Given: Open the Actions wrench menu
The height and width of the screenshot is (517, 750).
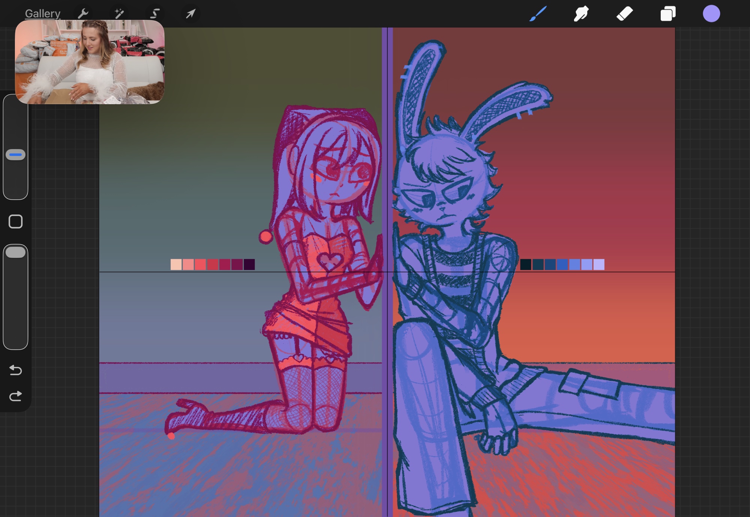Looking at the screenshot, I should click(83, 14).
